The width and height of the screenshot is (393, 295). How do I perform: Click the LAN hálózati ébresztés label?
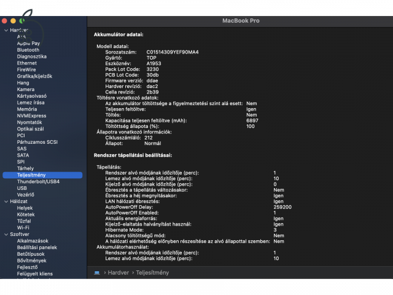pos(133,202)
